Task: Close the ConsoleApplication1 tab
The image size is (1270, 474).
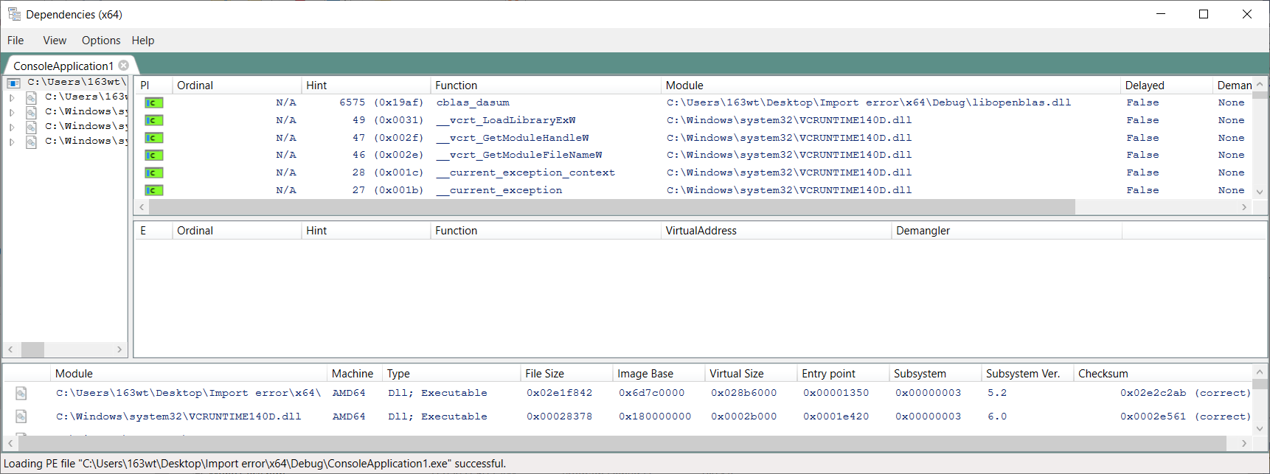Action: [x=124, y=66]
